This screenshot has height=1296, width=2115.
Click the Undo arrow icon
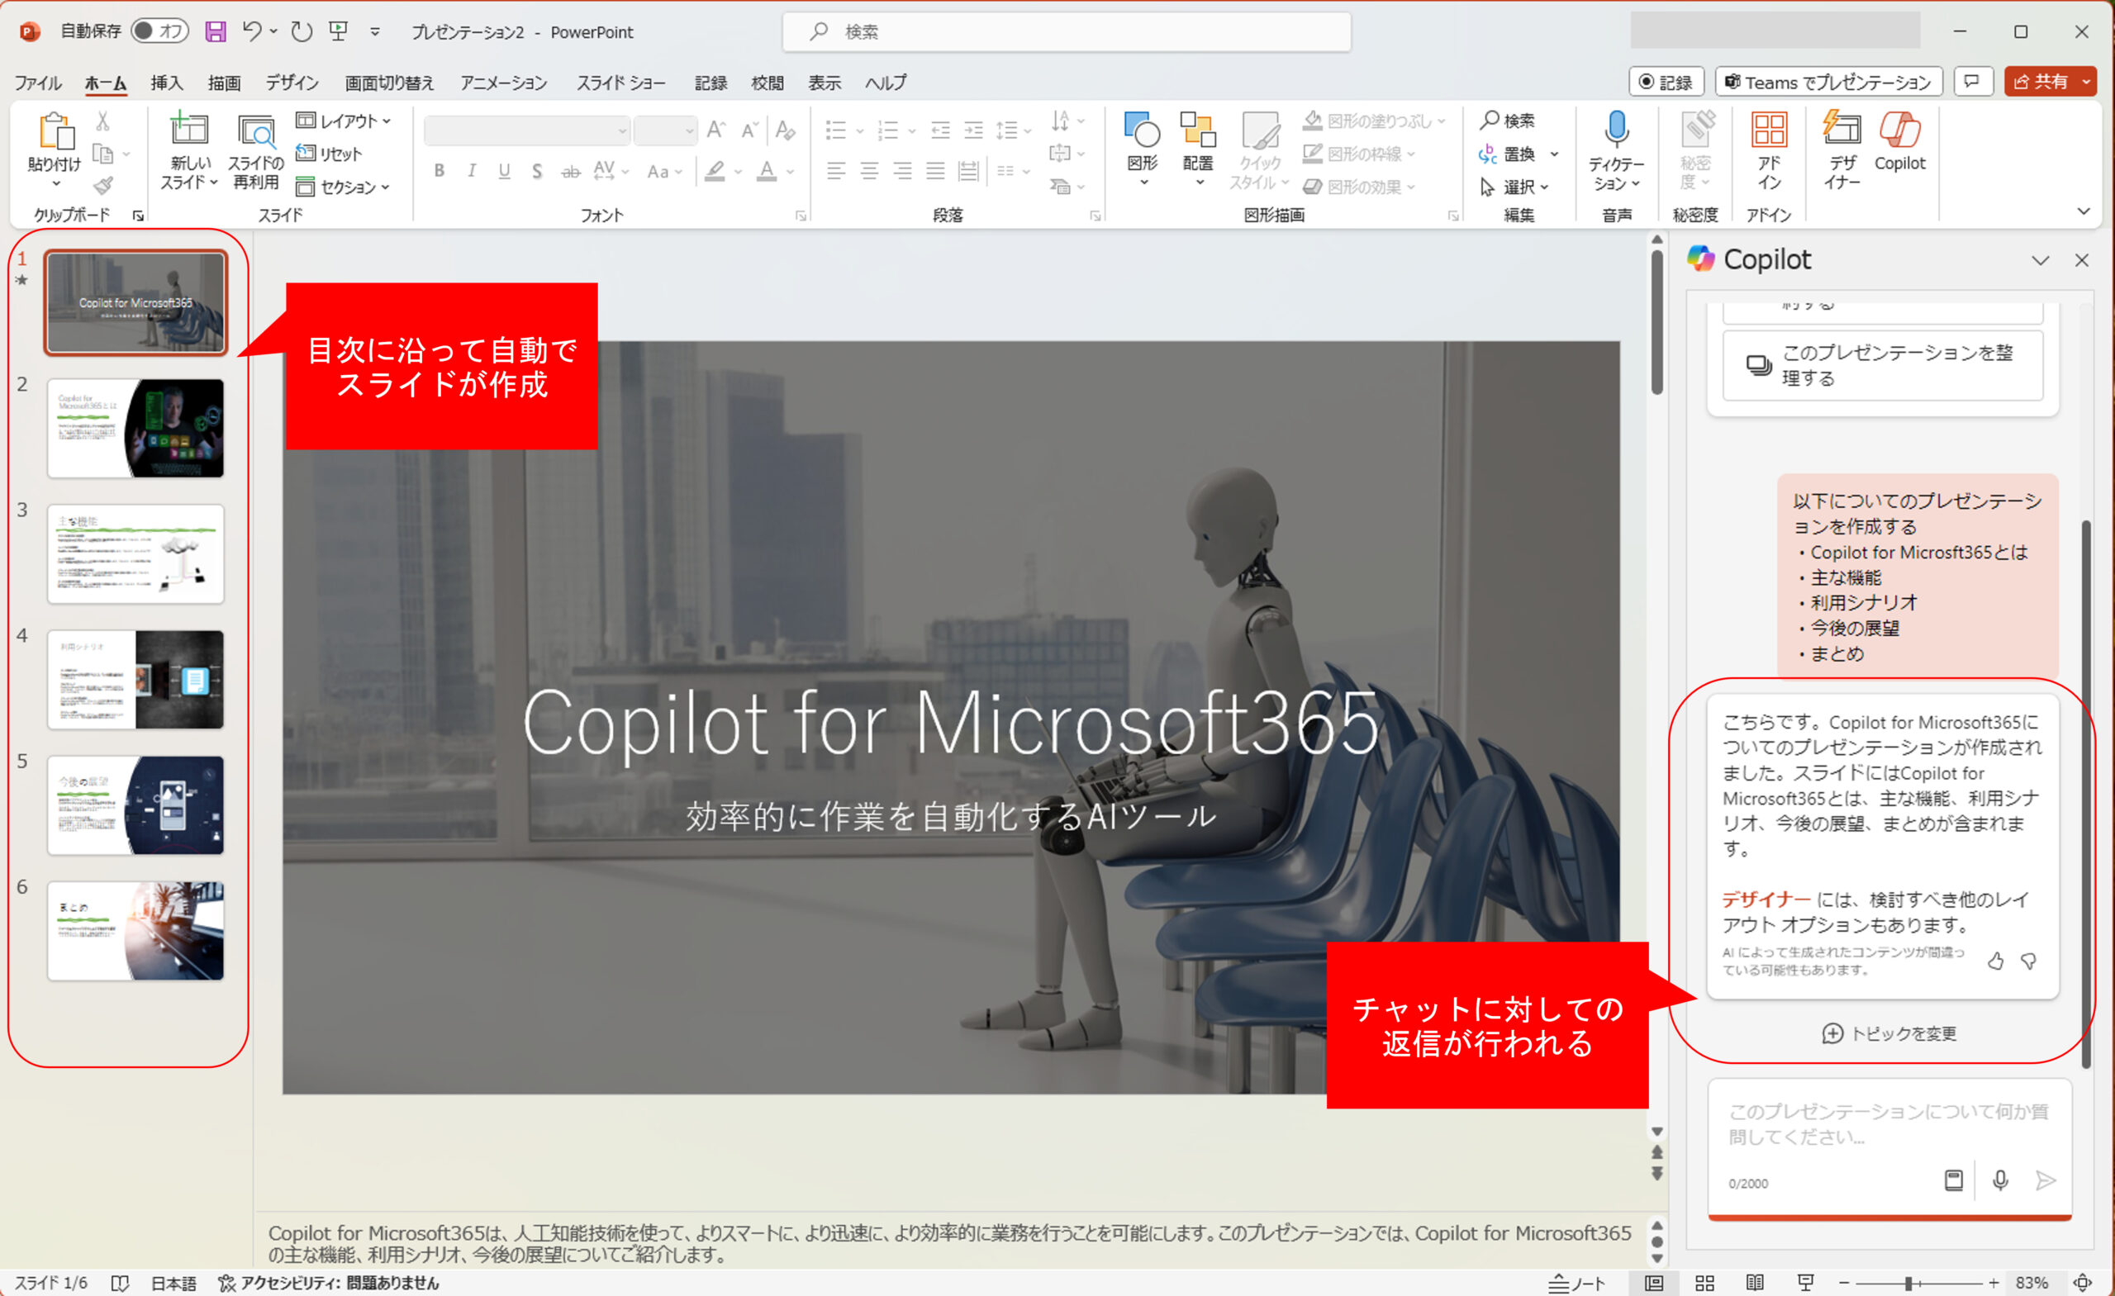click(x=251, y=31)
